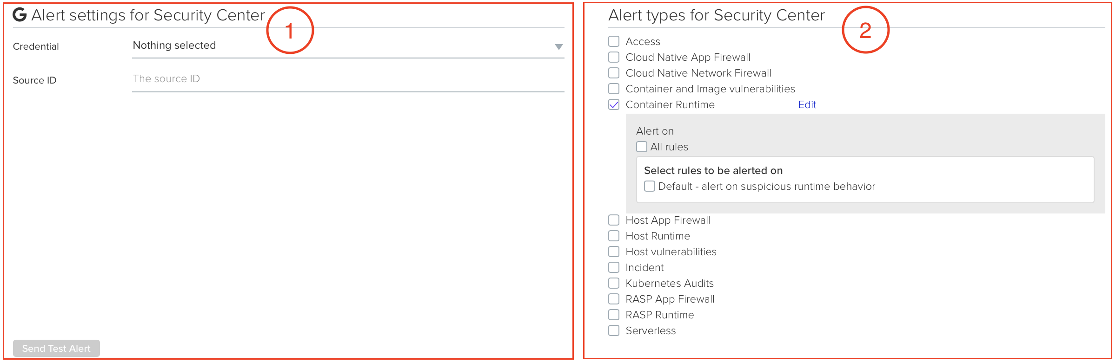The image size is (1116, 362).
Task: Enable Kubernetes Audits checkbox
Action: click(x=614, y=283)
